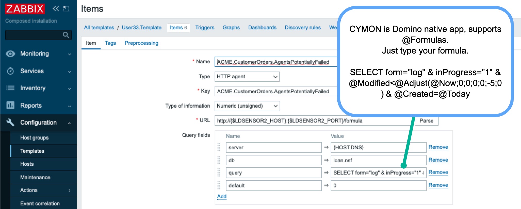Click the default name field
Screen dimensions: 521x209
[274, 186]
